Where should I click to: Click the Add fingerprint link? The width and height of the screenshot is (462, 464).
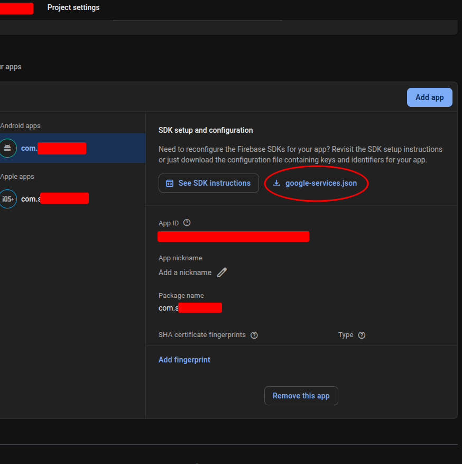(x=184, y=360)
